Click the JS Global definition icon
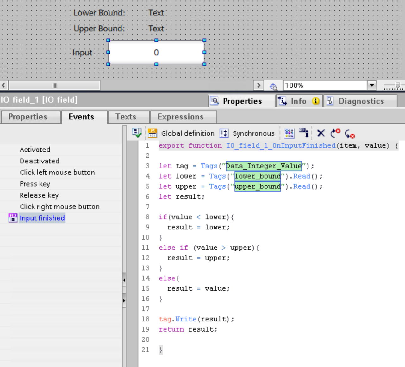 (x=153, y=133)
